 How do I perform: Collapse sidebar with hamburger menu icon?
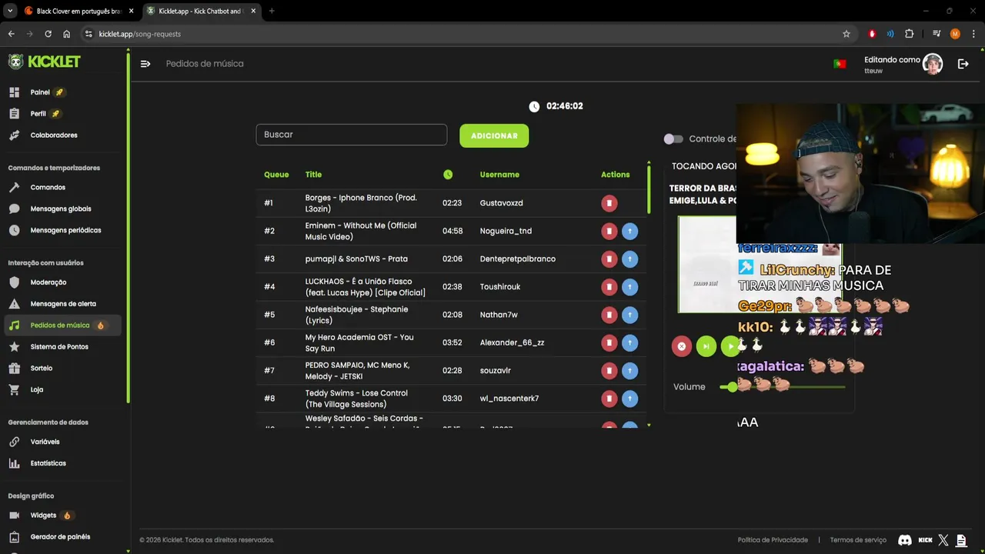[145, 64]
